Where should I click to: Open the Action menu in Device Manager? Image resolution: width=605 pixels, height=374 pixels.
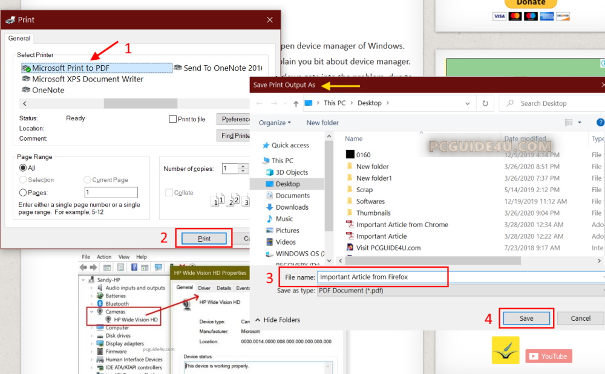click(x=104, y=257)
